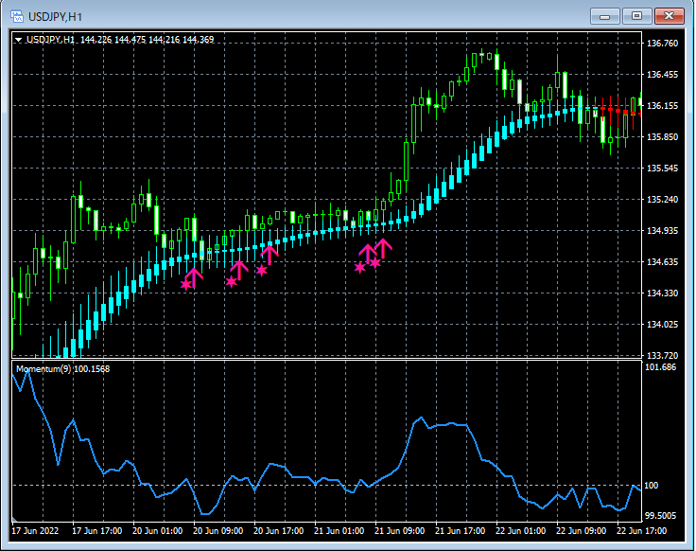Screen dimensions: 696x551
Task: Select the leftmost pink star marker
Action: (x=186, y=284)
